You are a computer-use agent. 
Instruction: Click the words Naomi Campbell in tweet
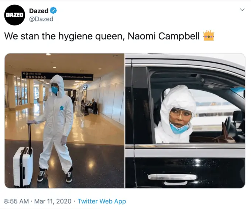(164, 36)
